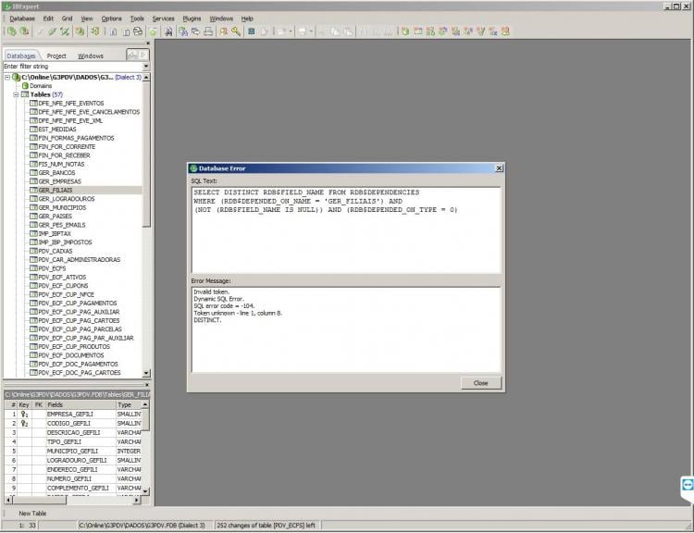This screenshot has width=694, height=533.
Task: Click the blue square stop icon
Action: [x=252, y=31]
